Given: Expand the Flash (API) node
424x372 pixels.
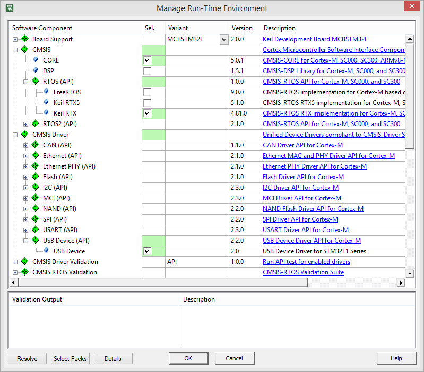Looking at the screenshot, I should point(25,178).
